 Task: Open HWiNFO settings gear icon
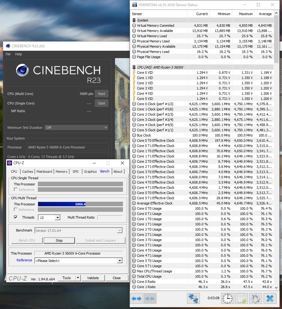(x=256, y=299)
